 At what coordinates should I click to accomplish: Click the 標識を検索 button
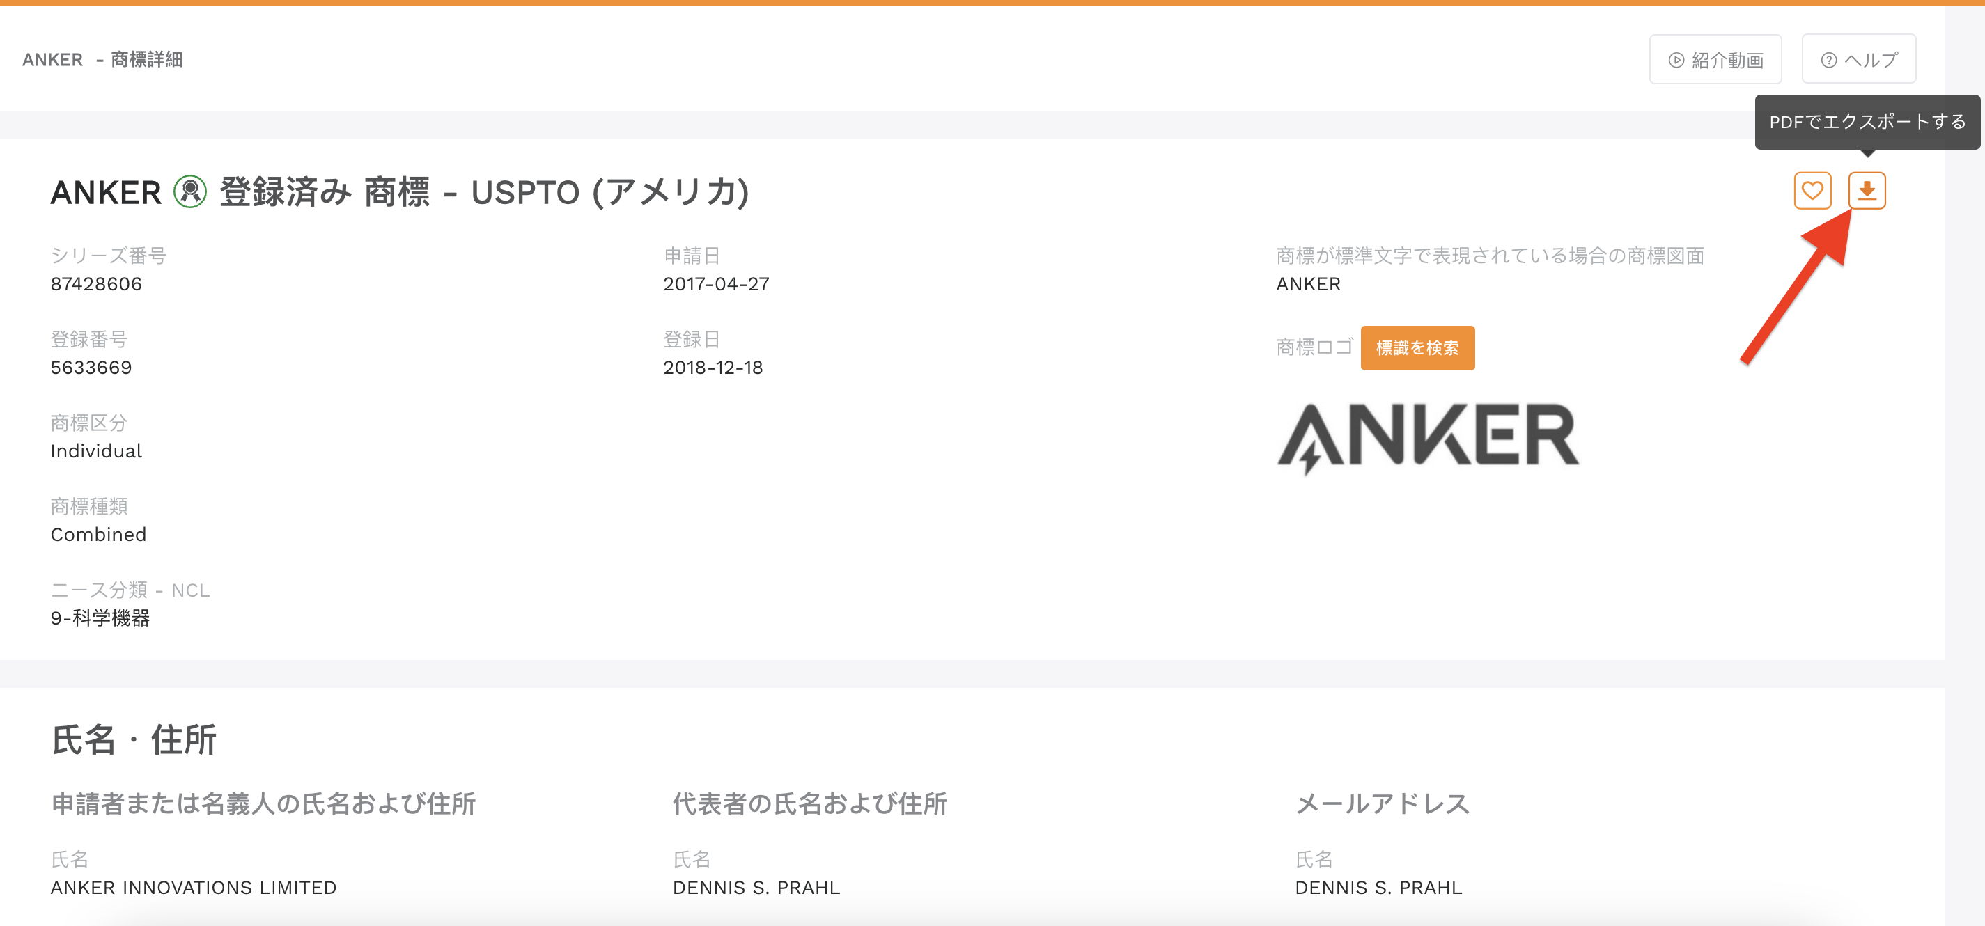tap(1417, 348)
